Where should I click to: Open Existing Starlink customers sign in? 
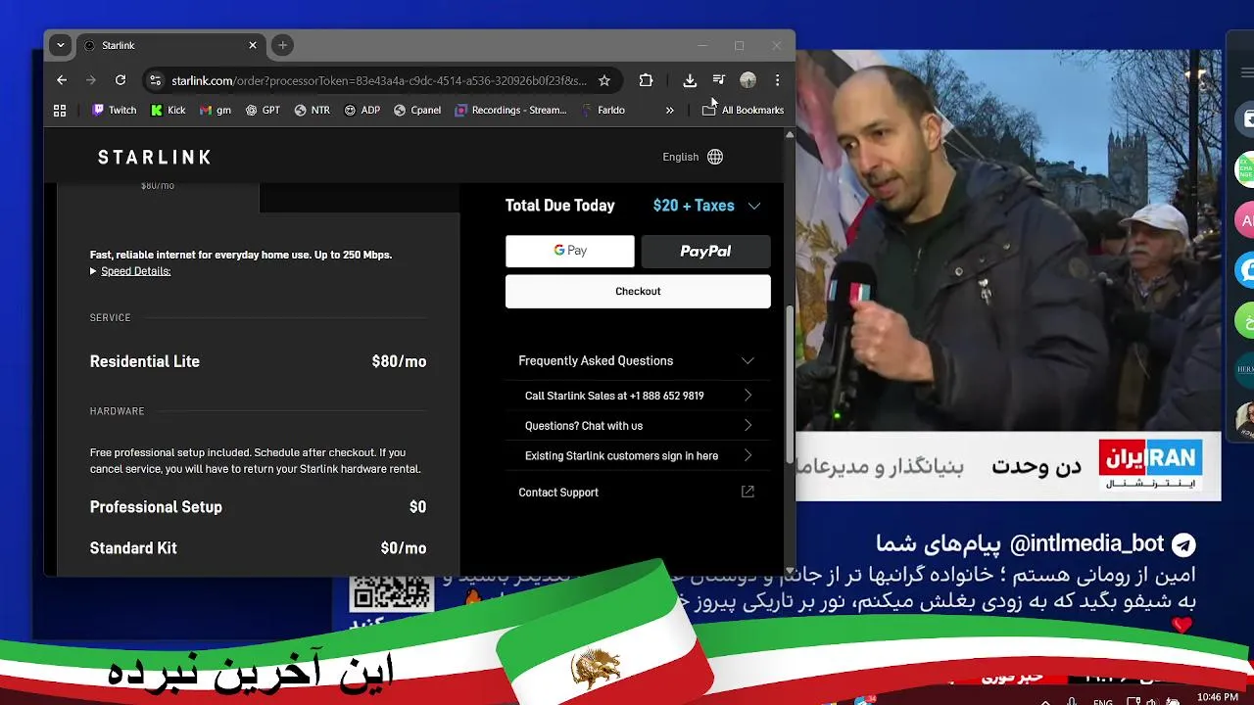click(x=638, y=456)
